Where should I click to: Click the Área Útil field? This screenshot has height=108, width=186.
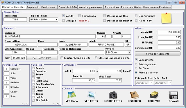84,80
